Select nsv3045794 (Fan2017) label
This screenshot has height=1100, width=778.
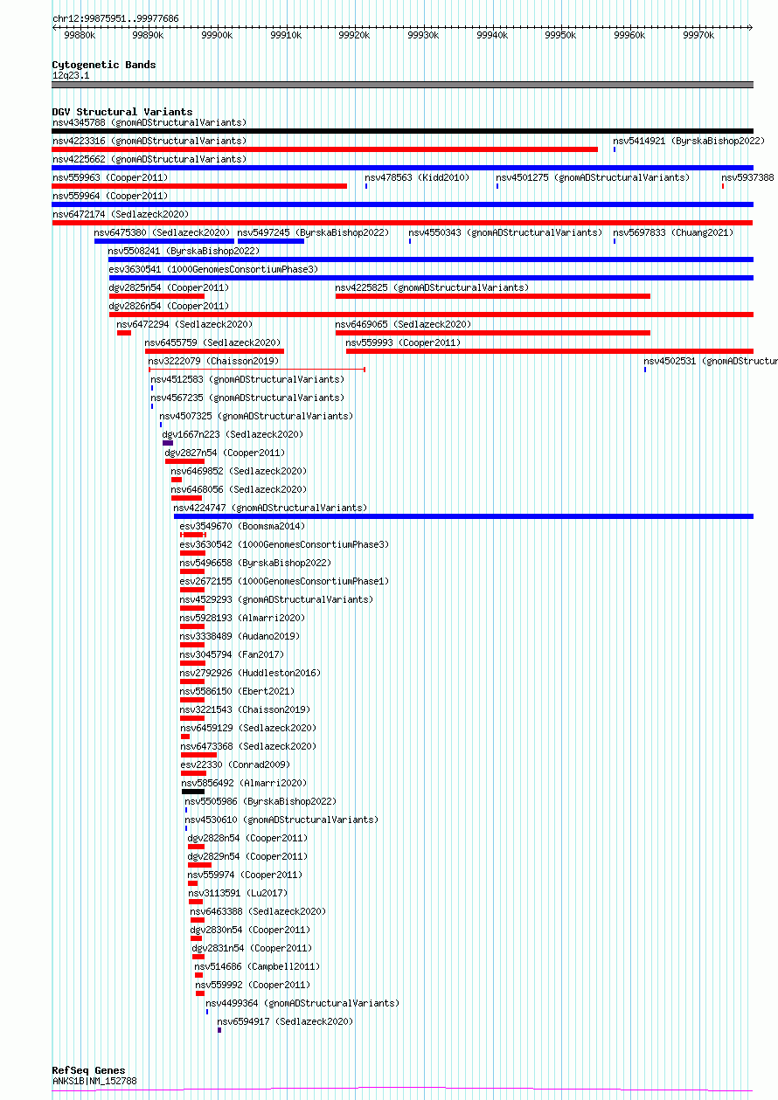pos(232,654)
